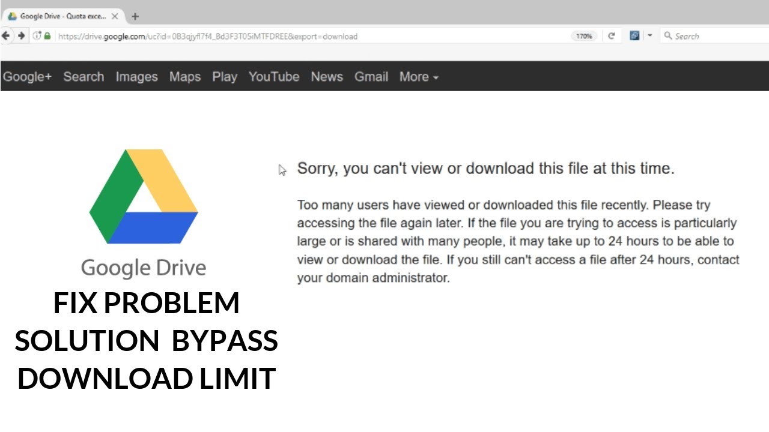Click text 'your domain administrator.'
The width and height of the screenshot is (769, 432).
pos(373,278)
